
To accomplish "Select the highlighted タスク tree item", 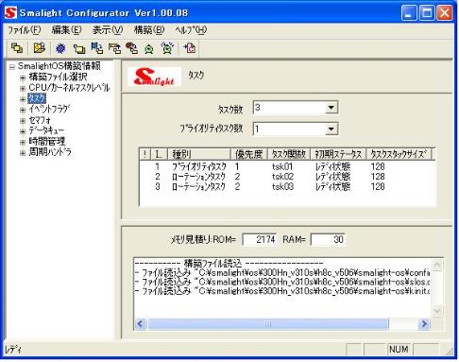I will tap(37, 98).
